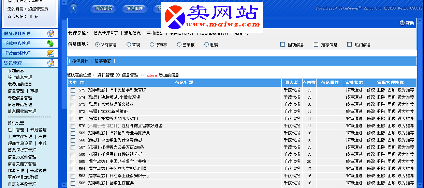Screen dimensions: 424x188
Task: Click the green arrow icon beside 下载中心管理
Action: (x=50, y=43)
